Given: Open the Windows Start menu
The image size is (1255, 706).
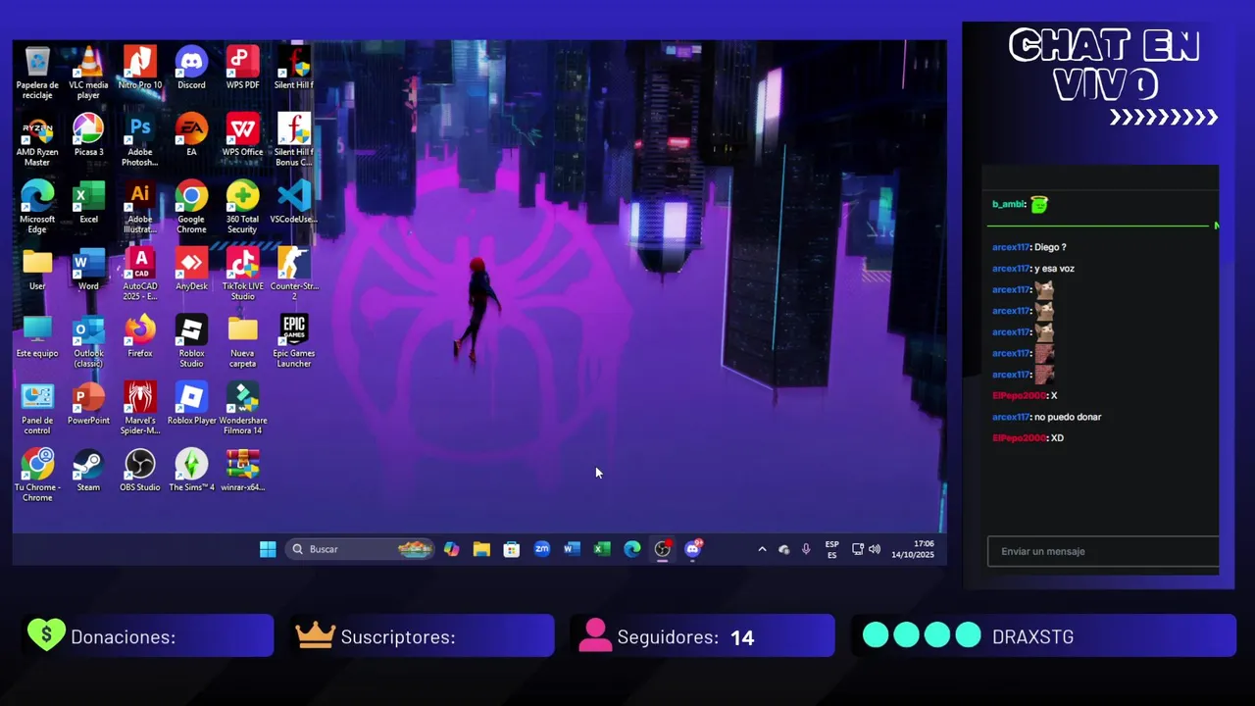Looking at the screenshot, I should [x=268, y=549].
